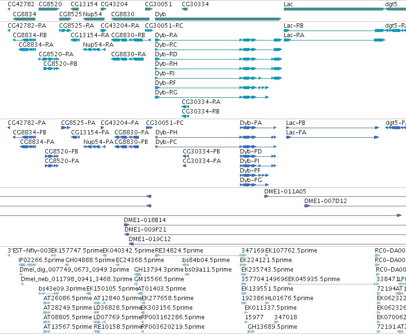Image resolution: width=406 pixels, height=334 pixels.
Task: Select protein Dyb-PH label
Action: [166, 132]
